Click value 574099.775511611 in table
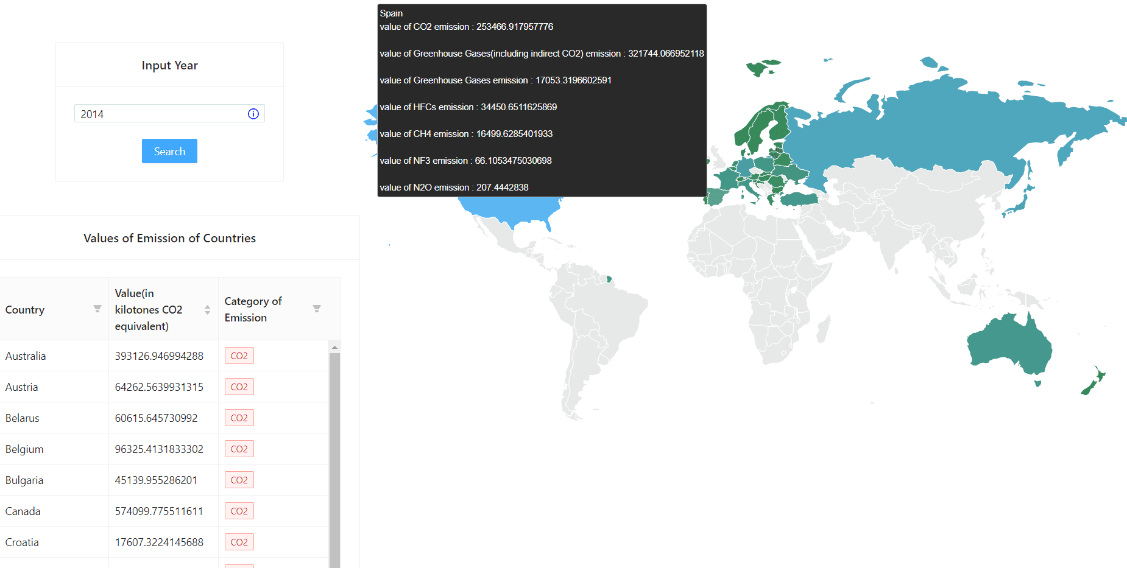 pyautogui.click(x=159, y=511)
